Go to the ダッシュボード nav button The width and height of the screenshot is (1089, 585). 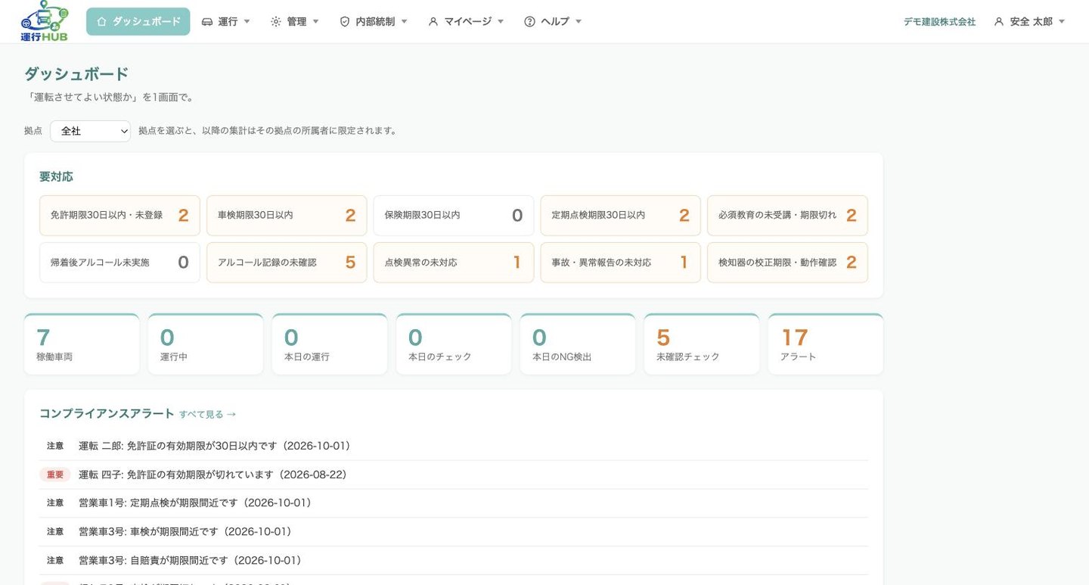[x=138, y=22]
